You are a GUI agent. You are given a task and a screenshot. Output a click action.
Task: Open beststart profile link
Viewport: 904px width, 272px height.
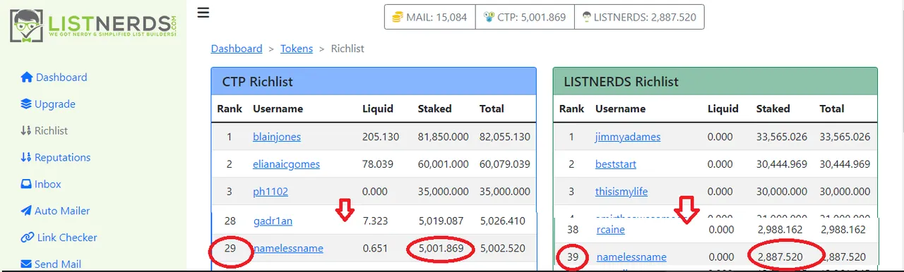tap(616, 164)
